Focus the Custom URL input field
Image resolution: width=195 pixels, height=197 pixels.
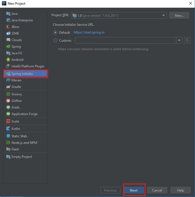click(126, 40)
